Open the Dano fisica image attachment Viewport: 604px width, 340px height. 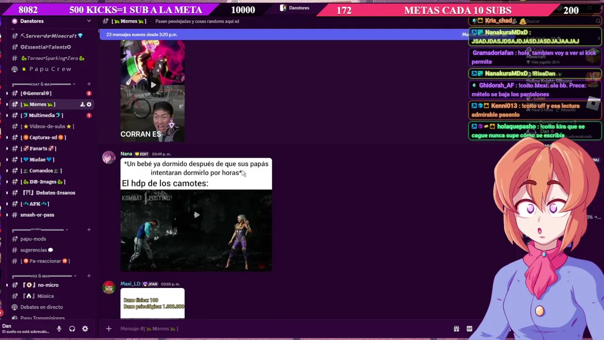(152, 304)
